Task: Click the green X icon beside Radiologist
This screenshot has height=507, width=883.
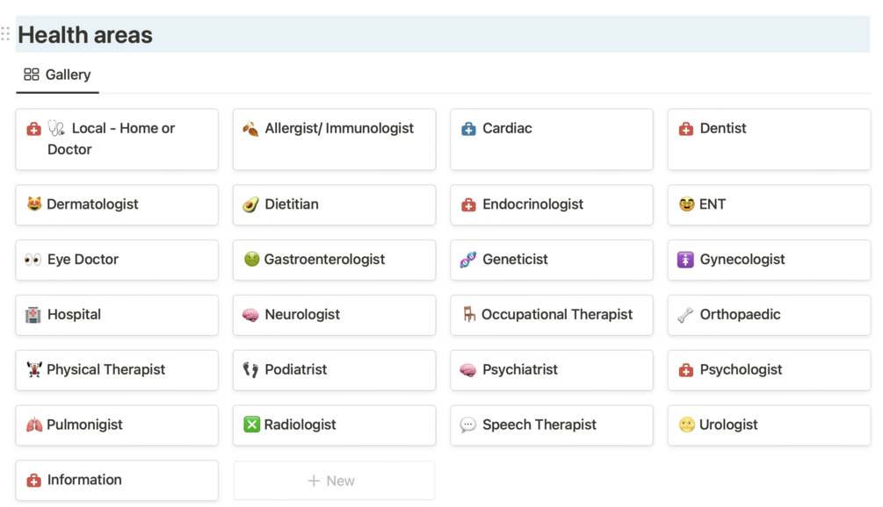Action: coord(251,425)
